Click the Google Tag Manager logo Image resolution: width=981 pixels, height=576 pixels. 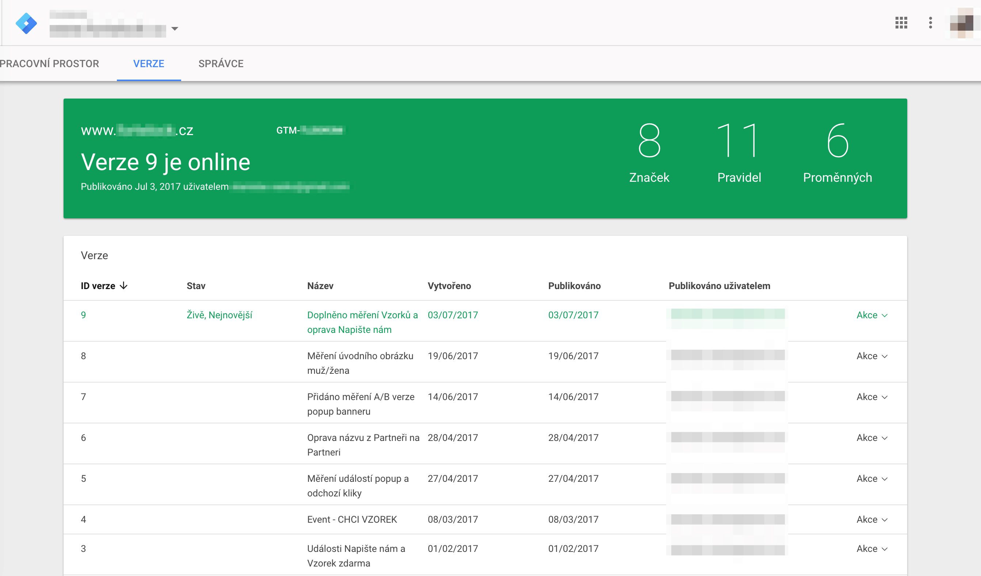[26, 23]
